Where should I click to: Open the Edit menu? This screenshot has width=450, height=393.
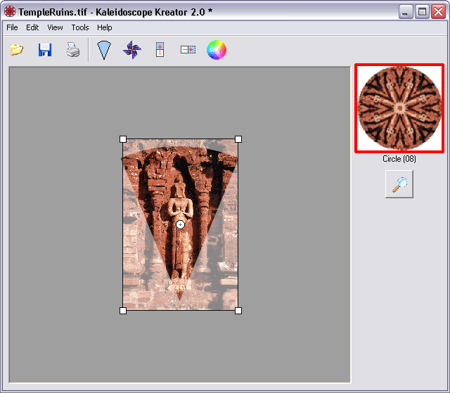(32, 27)
